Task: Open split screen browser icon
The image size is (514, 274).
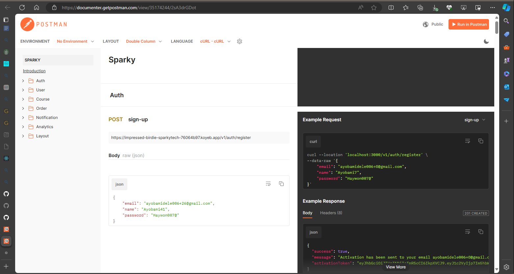Action: click(x=391, y=8)
